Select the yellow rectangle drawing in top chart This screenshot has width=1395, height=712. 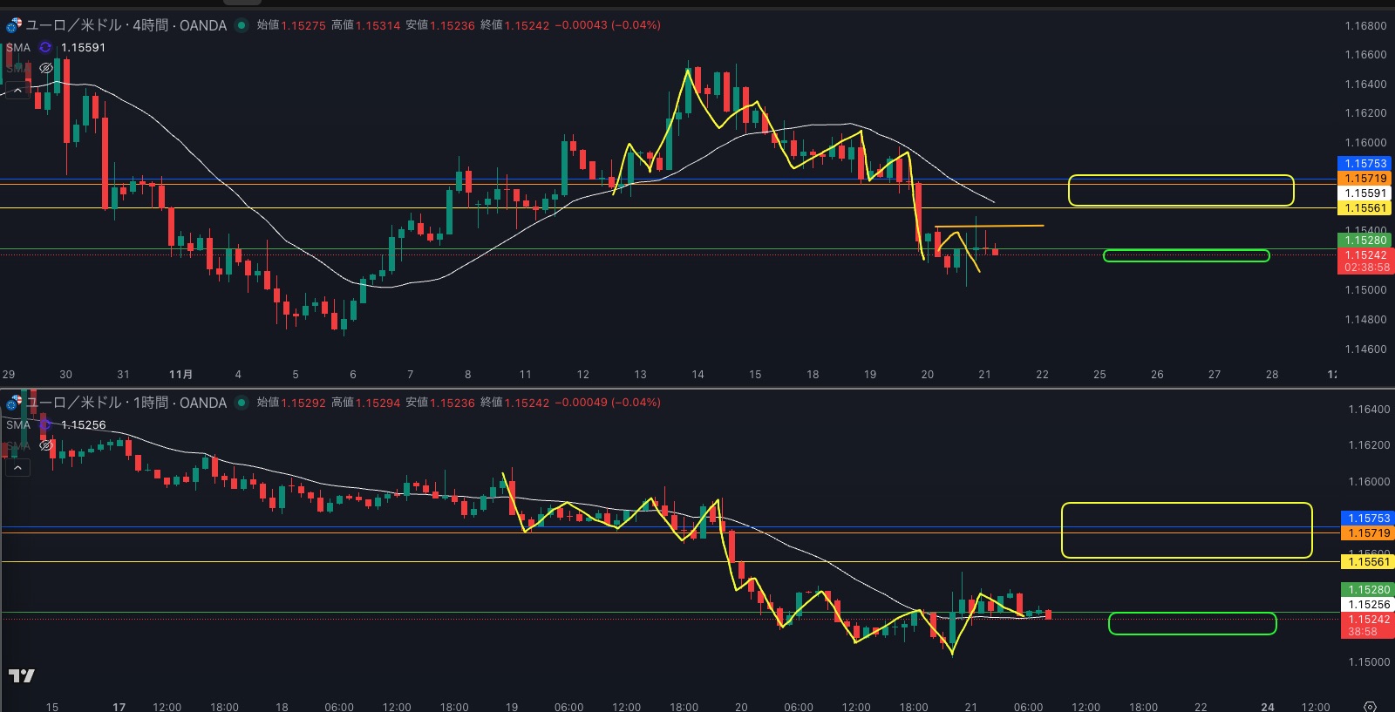(x=1181, y=176)
